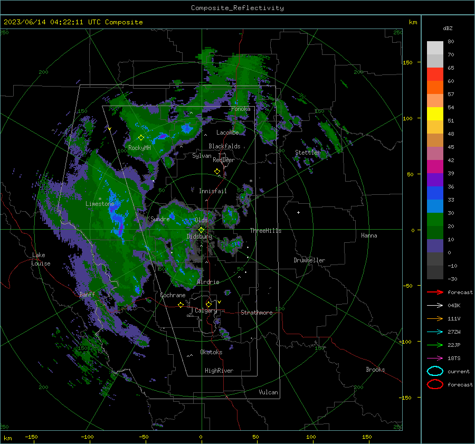Viewport: 475px width, 444px height.
Task: Click the cyan current ellipse icon
Action: tap(435, 371)
